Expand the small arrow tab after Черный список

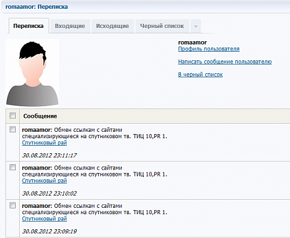pyautogui.click(x=195, y=26)
